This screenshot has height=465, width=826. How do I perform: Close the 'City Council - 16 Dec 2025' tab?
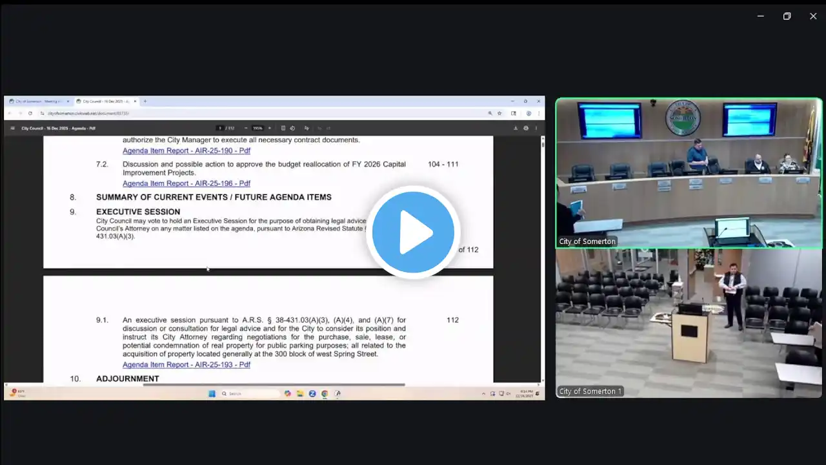pyautogui.click(x=134, y=101)
